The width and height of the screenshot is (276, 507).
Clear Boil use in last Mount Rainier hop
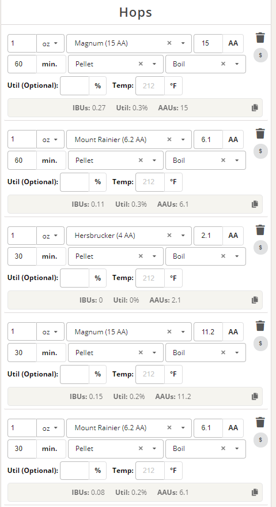click(x=223, y=449)
